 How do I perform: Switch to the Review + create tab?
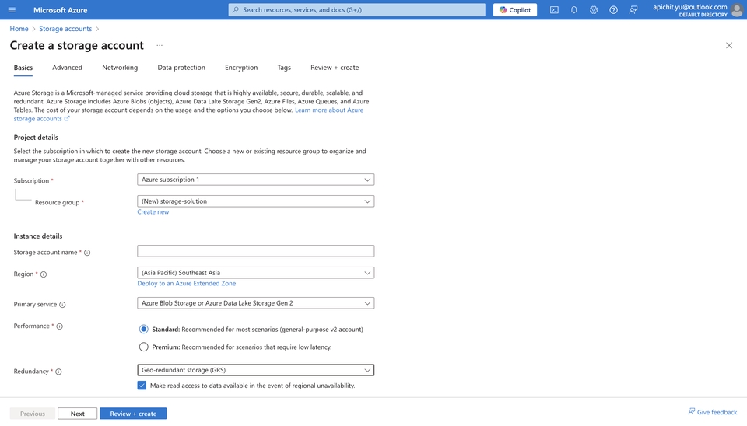[x=335, y=68]
